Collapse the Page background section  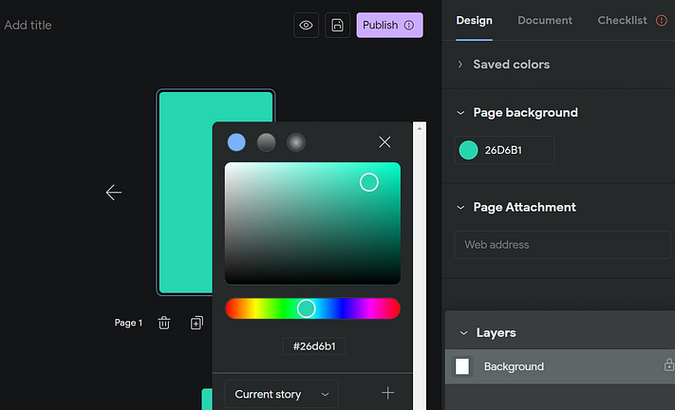coord(460,113)
